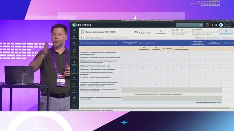Click the Количество нарушений ЗИ row
The width and height of the screenshot is (234, 131).
coord(156,98)
